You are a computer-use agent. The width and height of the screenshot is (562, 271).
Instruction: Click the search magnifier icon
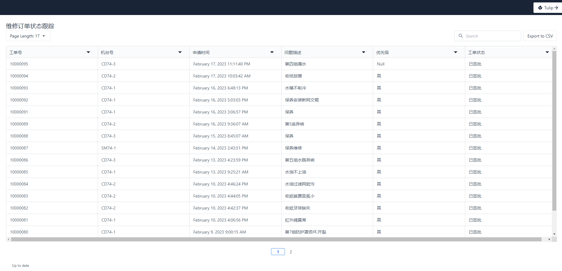point(461,36)
